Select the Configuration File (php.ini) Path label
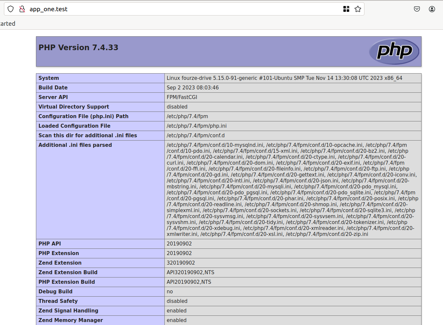Image resolution: width=443 pixels, height=325 pixels. [x=83, y=116]
